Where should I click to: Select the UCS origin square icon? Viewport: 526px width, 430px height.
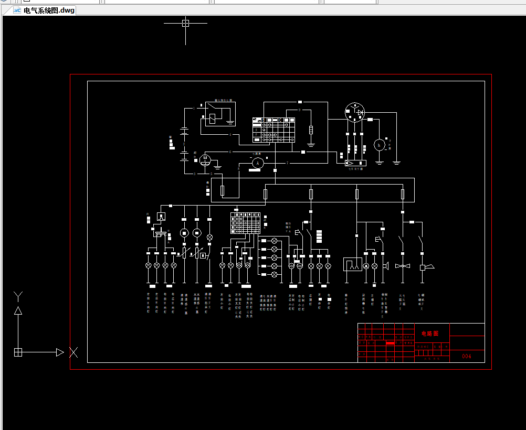click(x=18, y=352)
